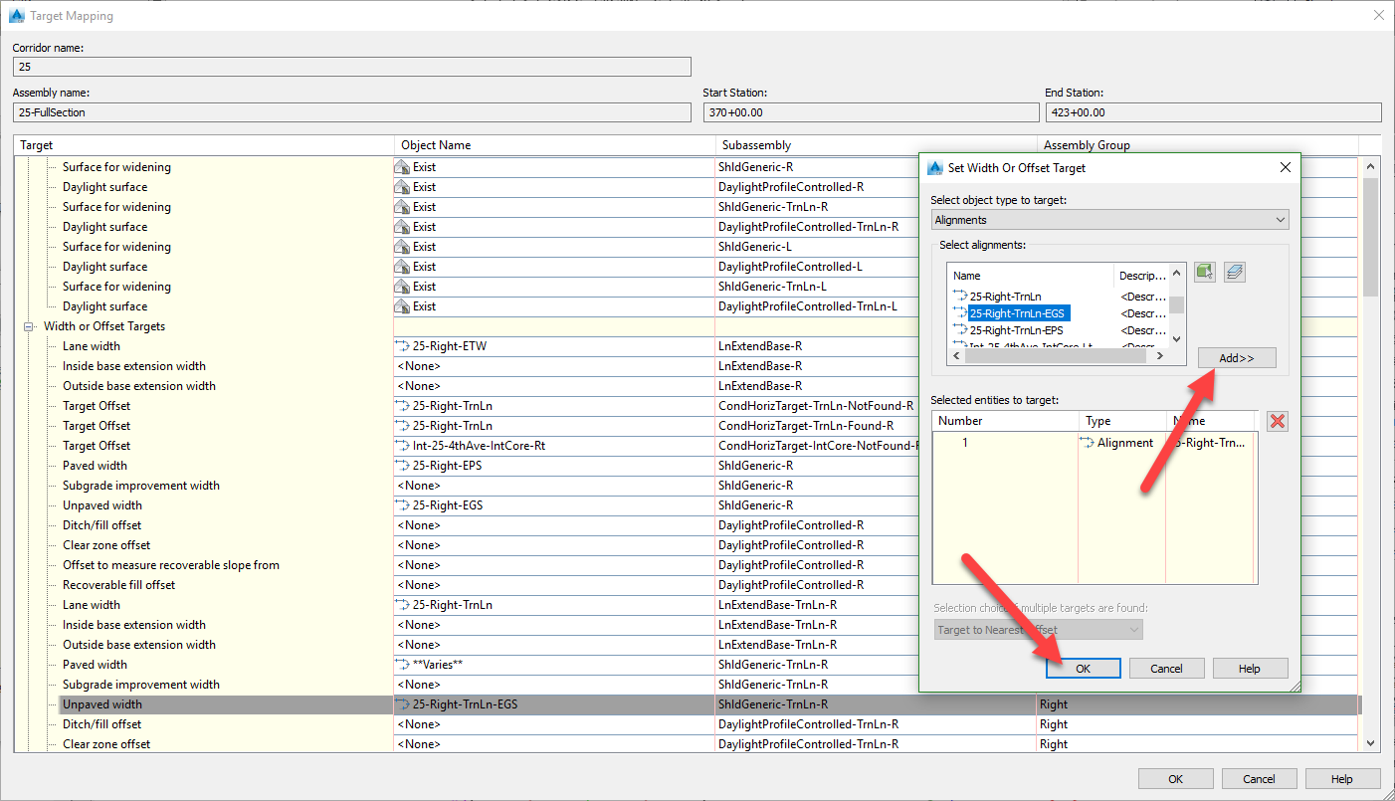Open the Alignments object type dropdown
This screenshot has width=1395, height=801.
pos(1109,220)
